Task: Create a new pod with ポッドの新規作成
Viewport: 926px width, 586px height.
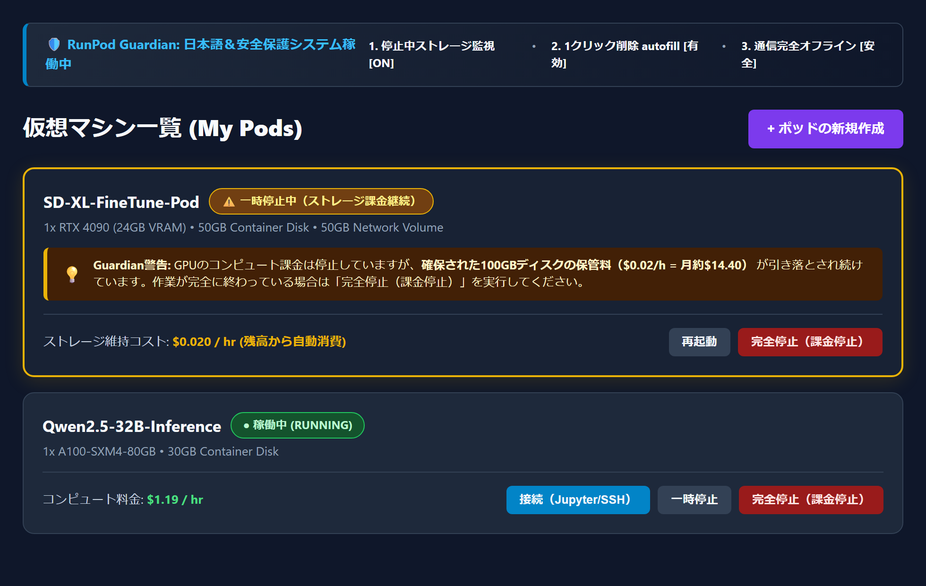Action: [825, 129]
